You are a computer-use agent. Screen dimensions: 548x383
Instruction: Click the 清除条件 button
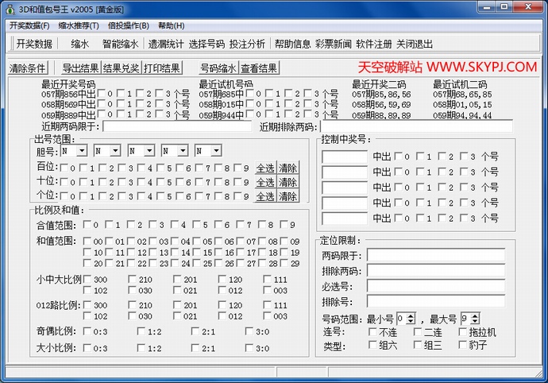tap(28, 68)
